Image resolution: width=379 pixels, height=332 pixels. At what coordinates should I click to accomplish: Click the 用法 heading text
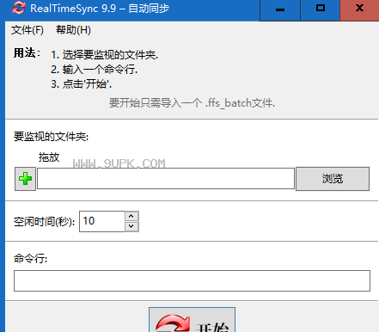(27, 53)
